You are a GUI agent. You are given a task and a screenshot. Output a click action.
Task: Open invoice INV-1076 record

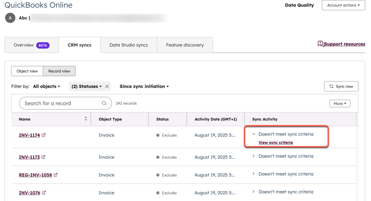pyautogui.click(x=30, y=193)
